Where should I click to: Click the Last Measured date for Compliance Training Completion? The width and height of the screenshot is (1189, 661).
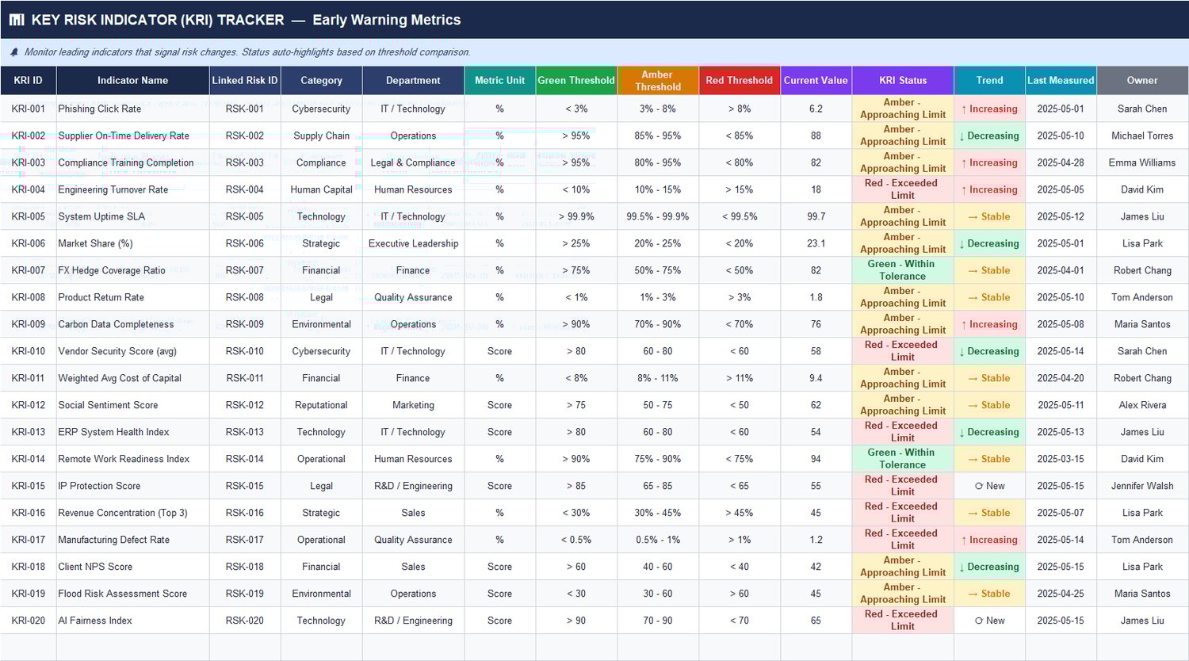coord(1061,162)
